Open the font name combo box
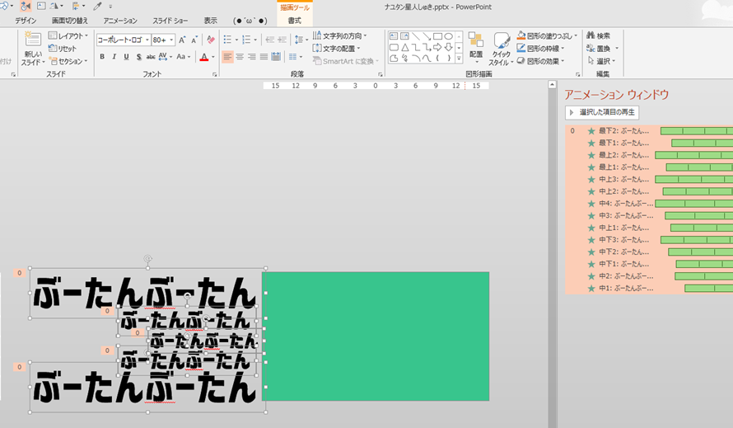 coord(124,40)
